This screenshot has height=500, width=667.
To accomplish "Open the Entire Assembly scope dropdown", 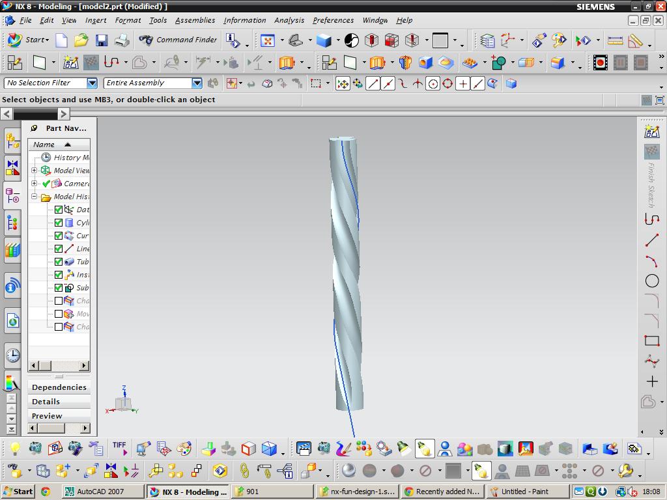I will (197, 83).
